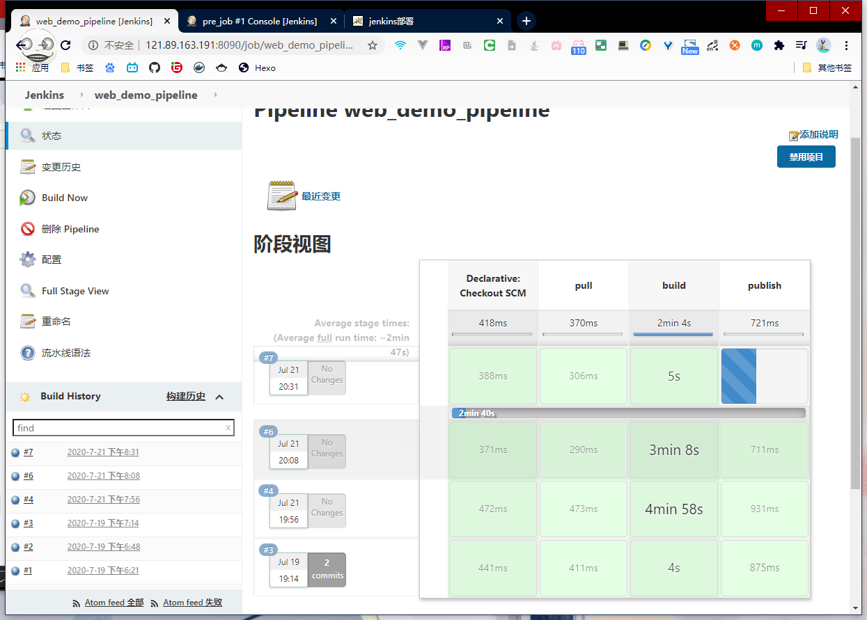This screenshot has height=620, width=867.
Task: Expand the web_demo_pipeline breadcrumb arrow
Action: (x=215, y=95)
